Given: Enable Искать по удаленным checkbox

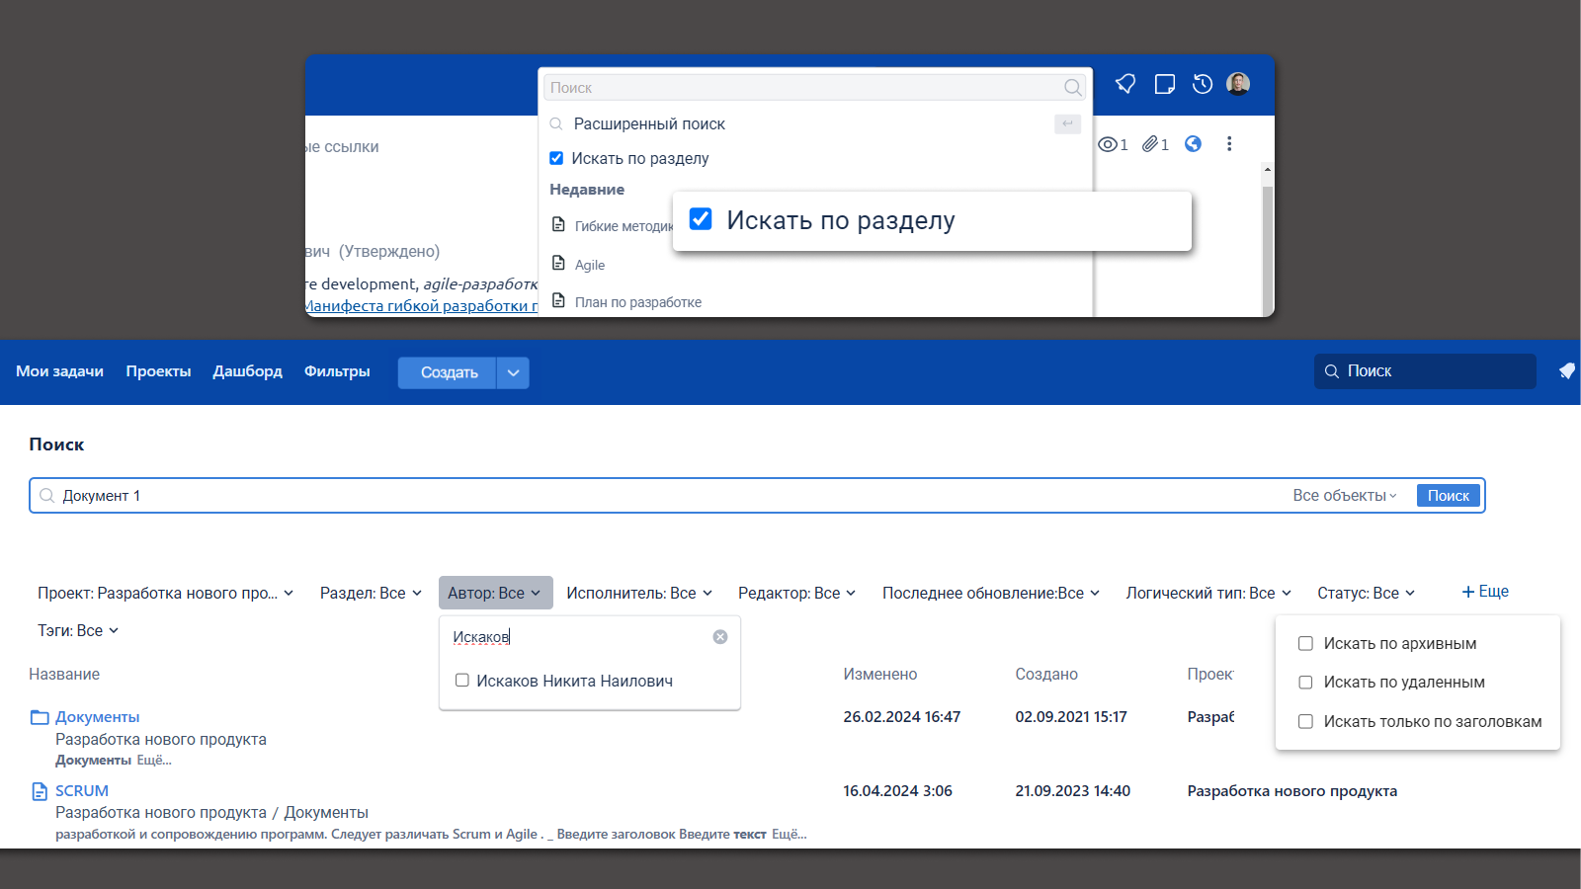Looking at the screenshot, I should coord(1305,683).
